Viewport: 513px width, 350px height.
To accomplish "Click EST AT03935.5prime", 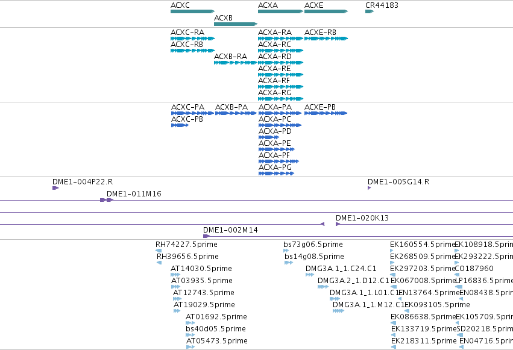I will pos(175,287).
